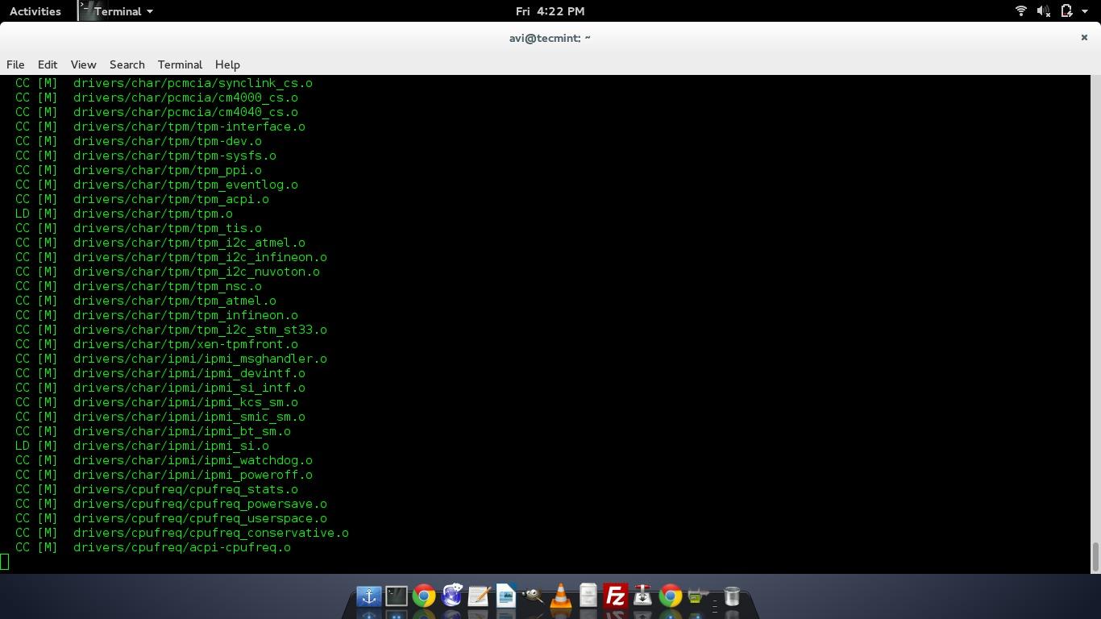Click the muted volume icon

1043,11
